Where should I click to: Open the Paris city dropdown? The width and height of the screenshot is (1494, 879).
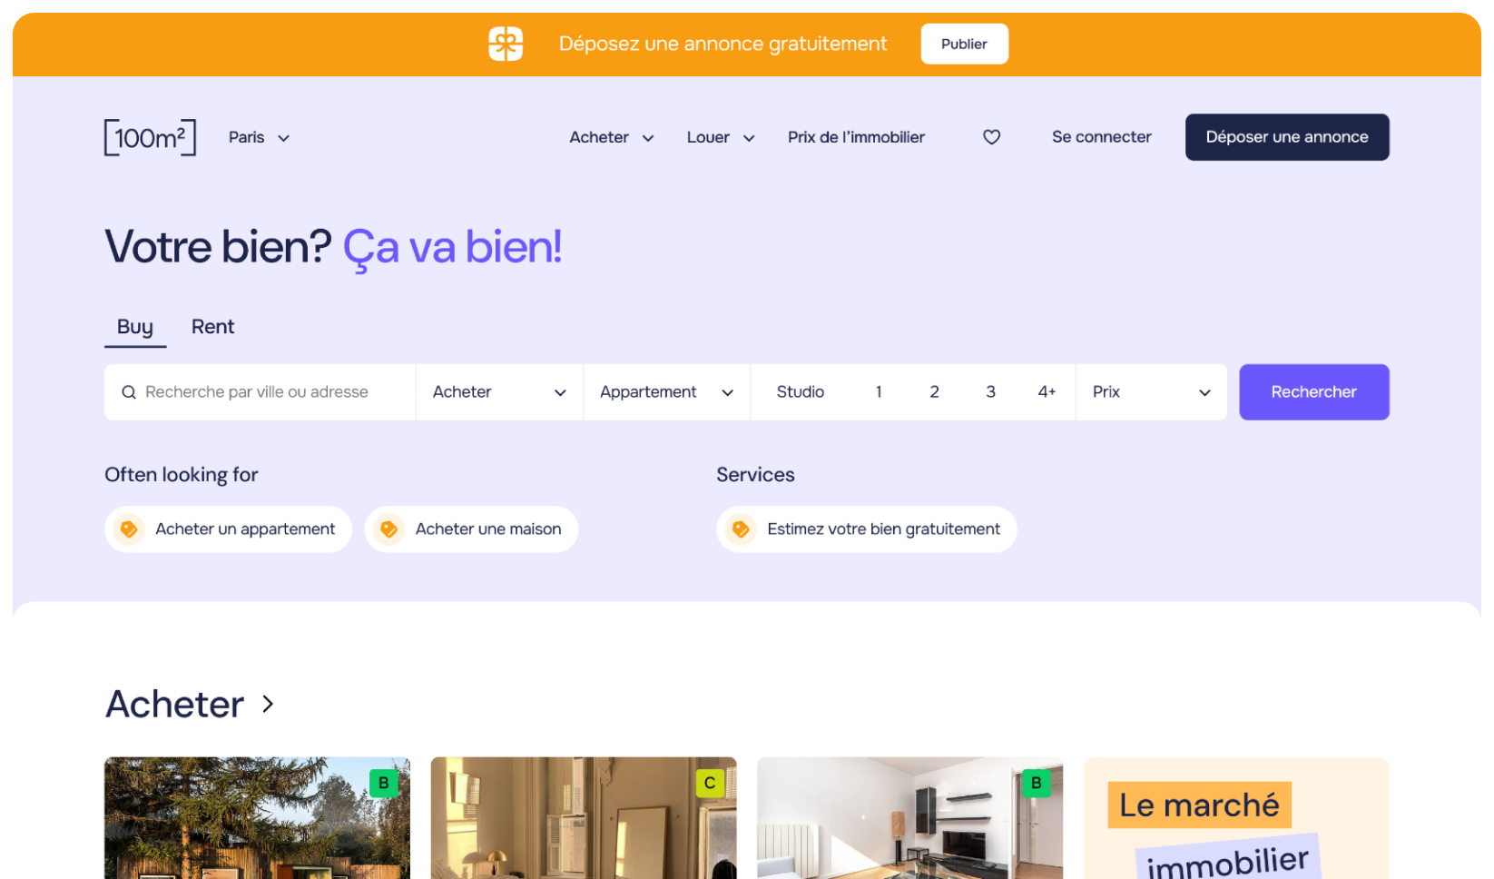coord(259,137)
